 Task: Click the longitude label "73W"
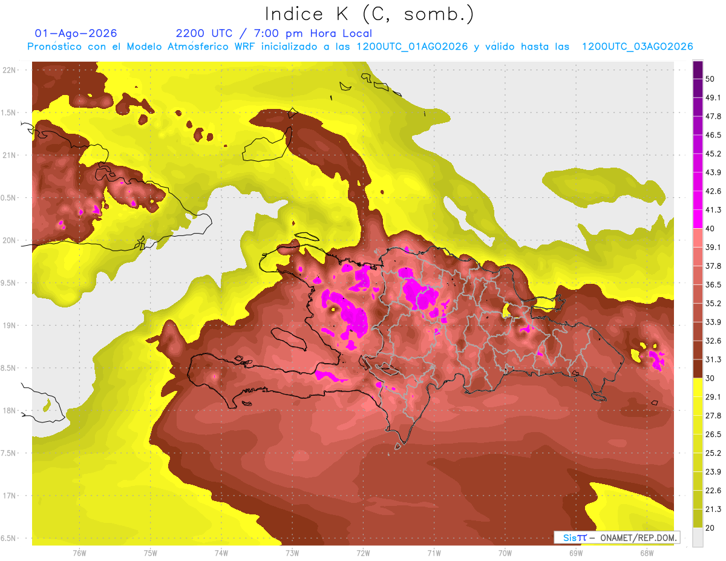click(292, 553)
